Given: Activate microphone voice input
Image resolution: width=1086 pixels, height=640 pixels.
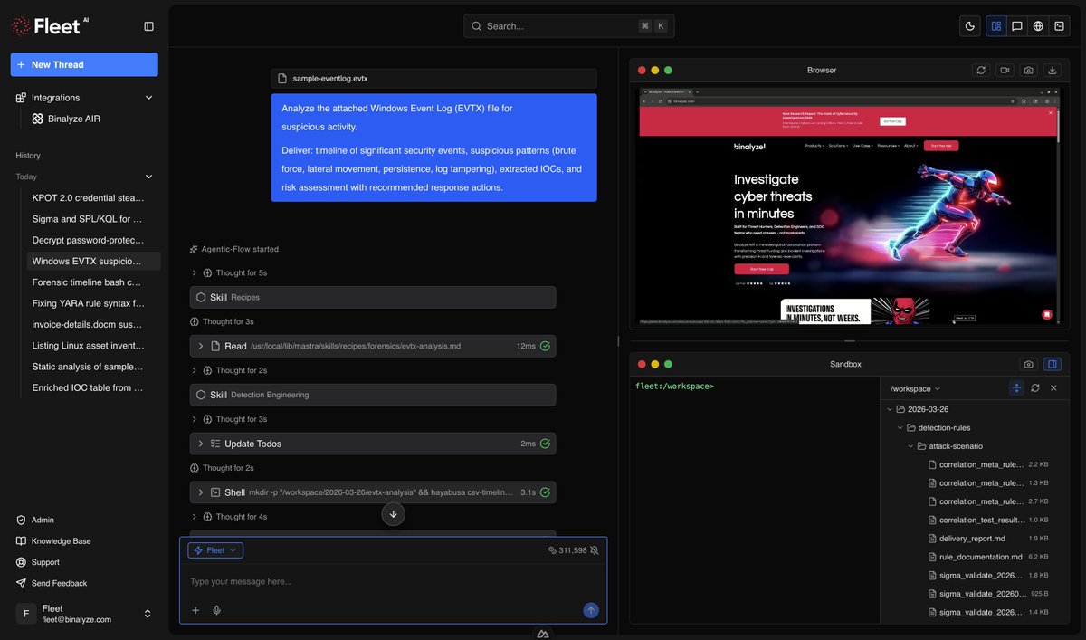Looking at the screenshot, I should point(217,610).
